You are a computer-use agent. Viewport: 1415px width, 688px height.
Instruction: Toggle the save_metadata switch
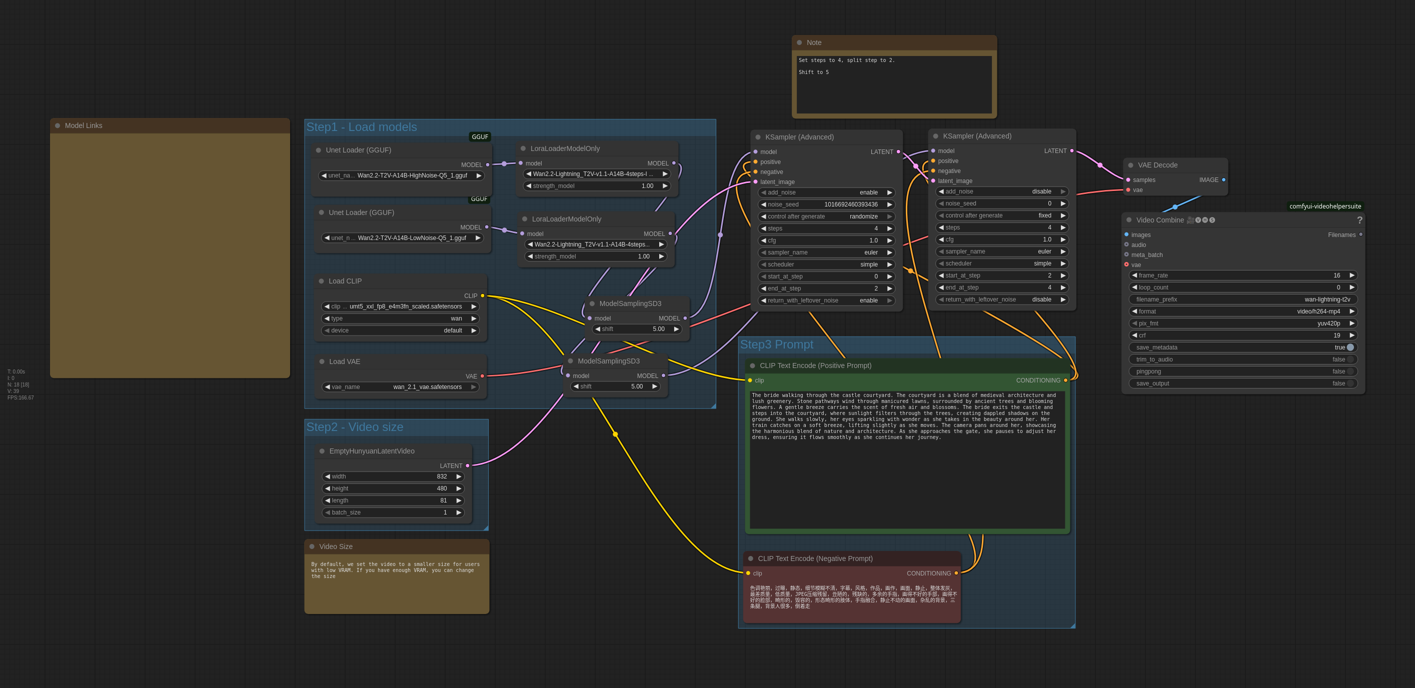tap(1350, 347)
